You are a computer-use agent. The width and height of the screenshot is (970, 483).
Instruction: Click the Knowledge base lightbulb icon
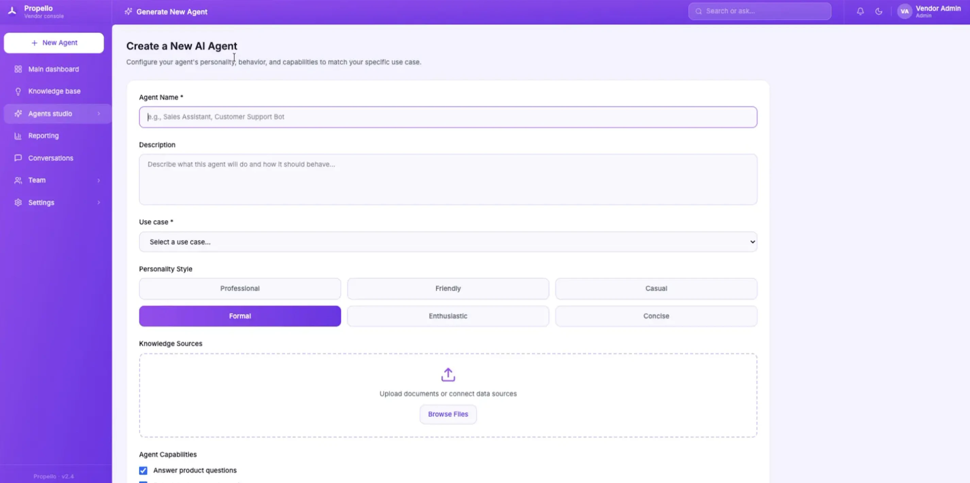click(x=18, y=91)
